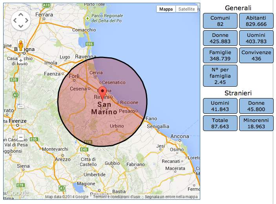The image size is (276, 204).
Task: Click the A13 highway badge
Action: coord(46,5)
